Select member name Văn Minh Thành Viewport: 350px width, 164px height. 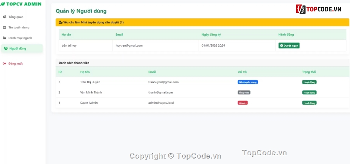click(x=91, y=92)
